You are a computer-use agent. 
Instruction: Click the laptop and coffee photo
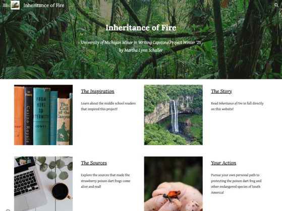[x=43, y=184]
